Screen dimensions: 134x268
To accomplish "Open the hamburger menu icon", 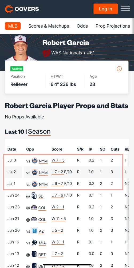I will click(x=125, y=8).
